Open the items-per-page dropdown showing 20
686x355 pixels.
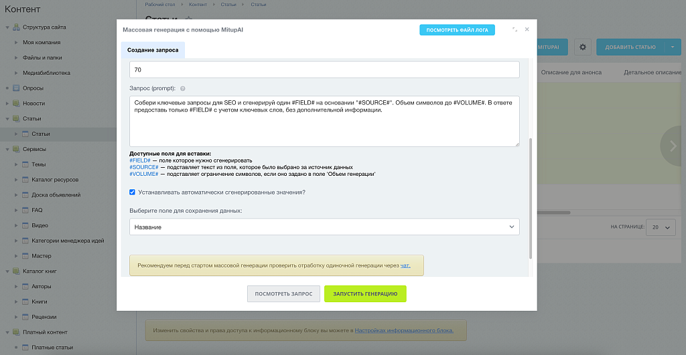(660, 227)
